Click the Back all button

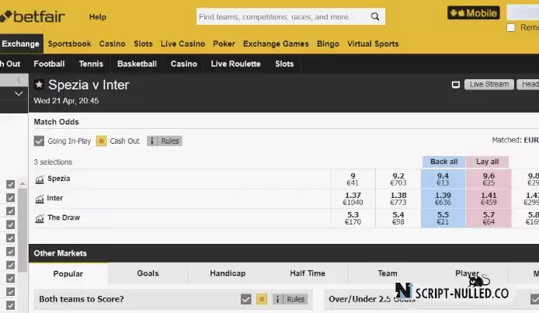pyautogui.click(x=443, y=162)
